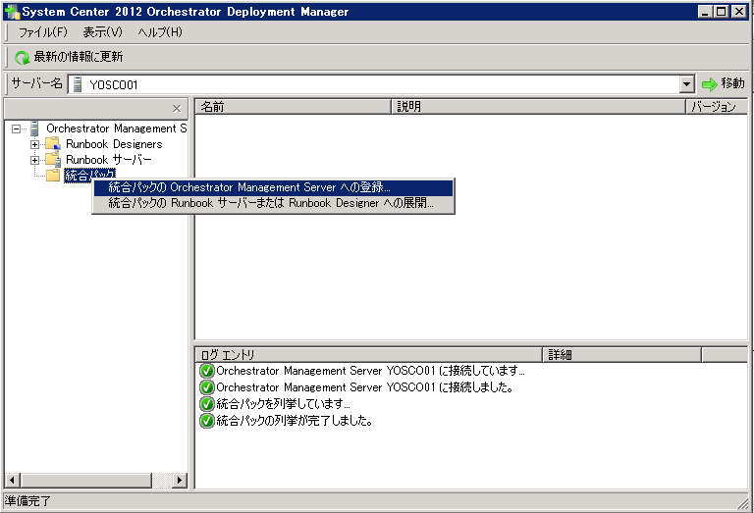This screenshot has width=754, height=513.
Task: Click the tree pane right scroll arrow
Action: [x=180, y=480]
